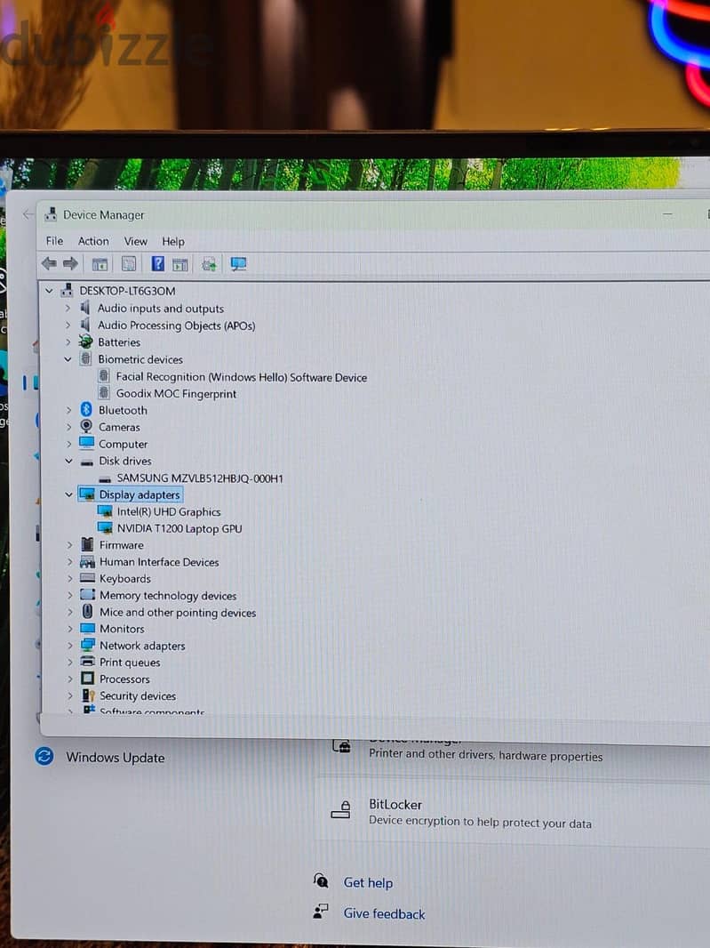This screenshot has height=948, width=710.
Task: Click the show/hide console tree toolbar icon
Action: (100, 264)
